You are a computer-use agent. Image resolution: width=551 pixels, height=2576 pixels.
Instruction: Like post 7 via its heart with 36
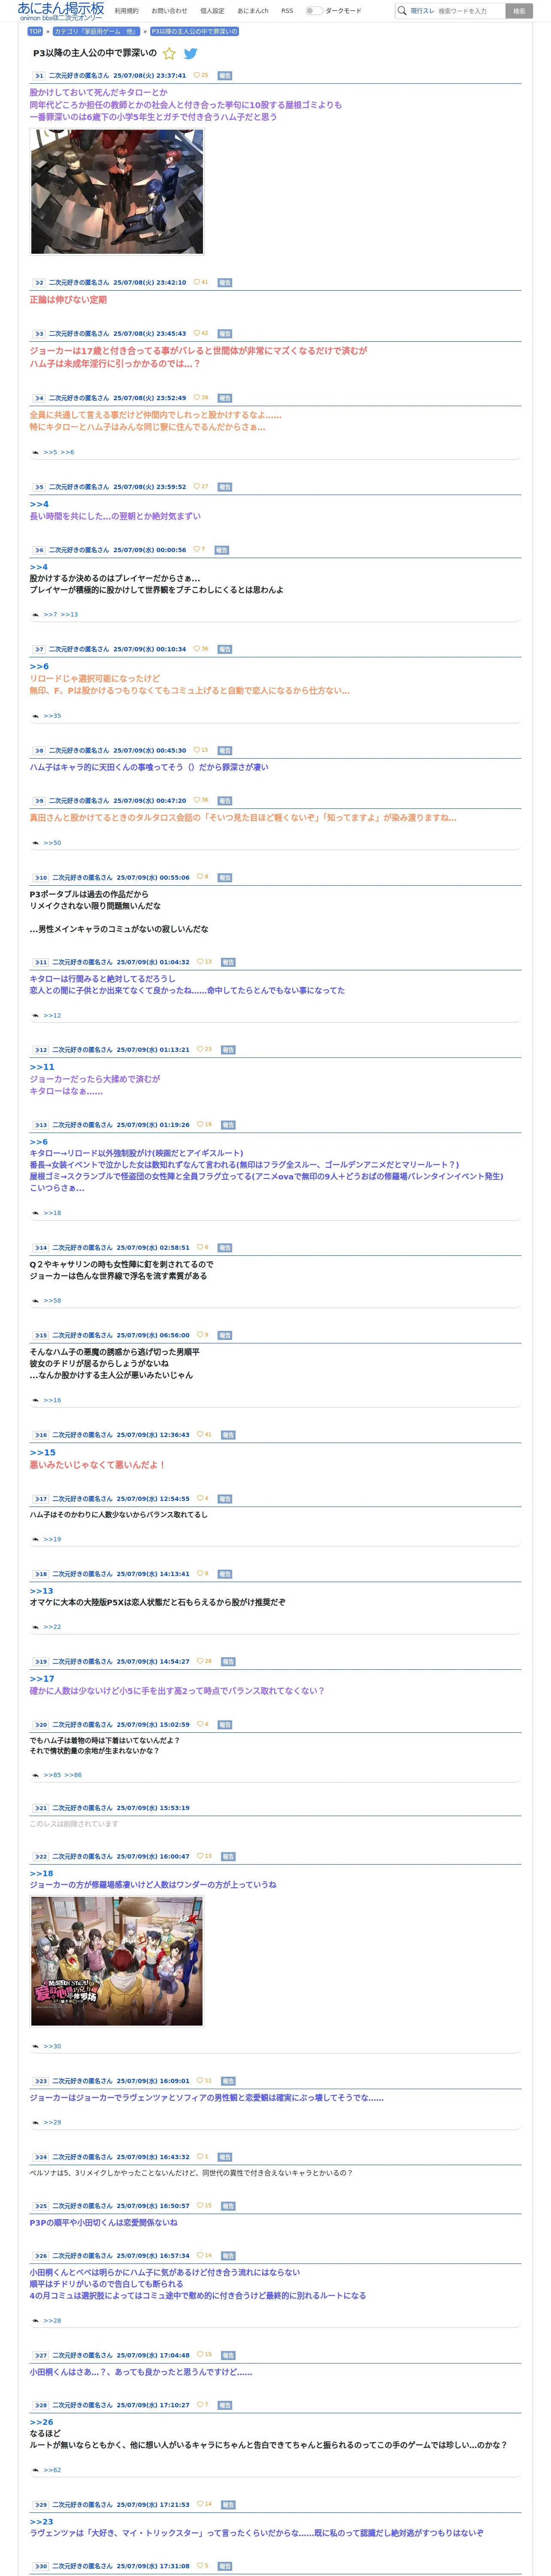(201, 649)
